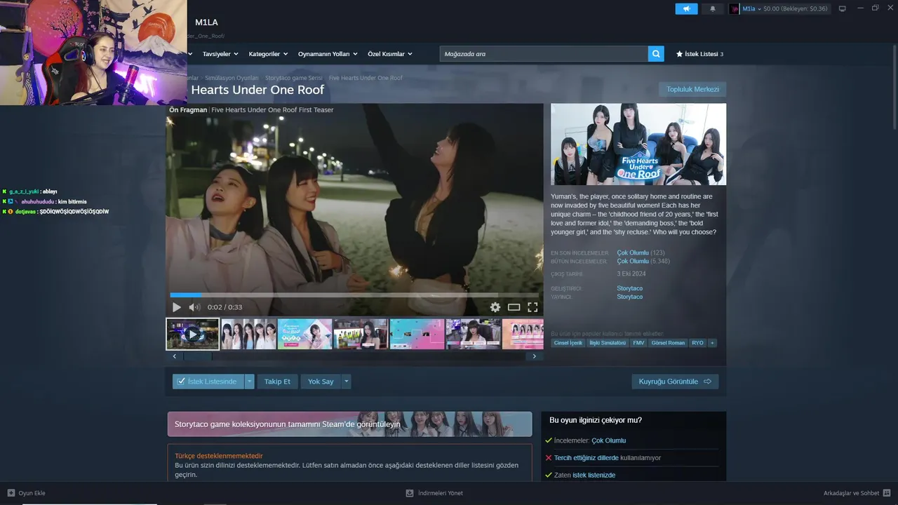Open the Storytaco developer link
This screenshot has height=505, width=898.
[x=629, y=288]
